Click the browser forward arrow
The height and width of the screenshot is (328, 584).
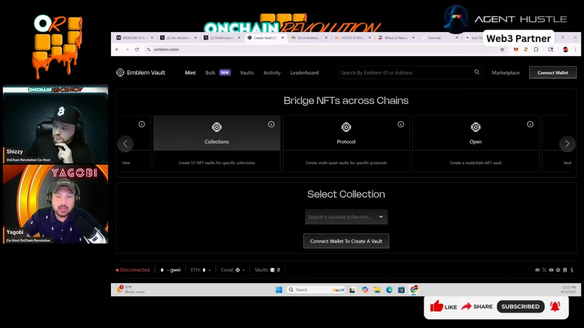point(127,49)
